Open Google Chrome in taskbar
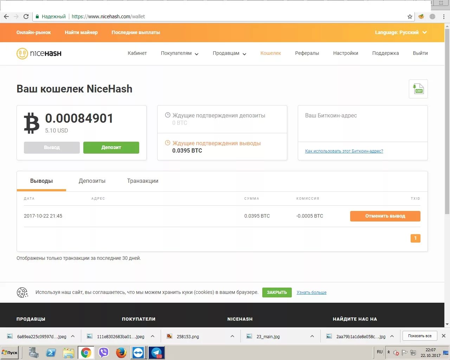Viewport: 450px width, 360px height. click(x=86, y=353)
